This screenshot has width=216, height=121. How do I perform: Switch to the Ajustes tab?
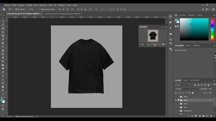tap(188, 46)
